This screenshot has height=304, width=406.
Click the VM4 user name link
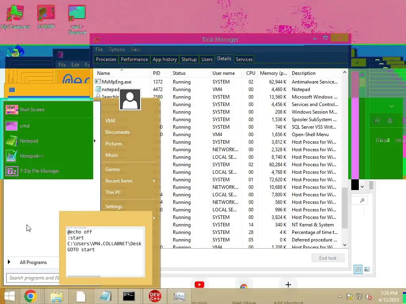110,121
